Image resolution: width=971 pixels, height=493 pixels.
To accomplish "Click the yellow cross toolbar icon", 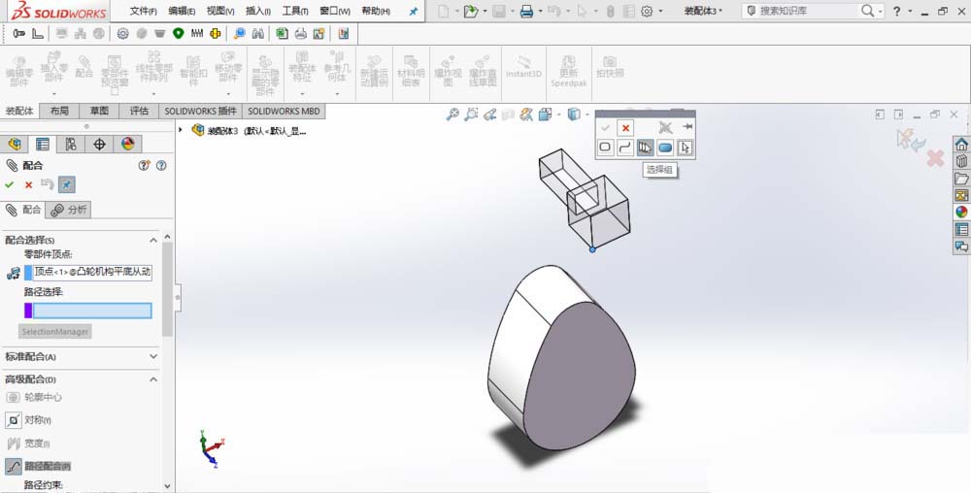I will coord(216,33).
